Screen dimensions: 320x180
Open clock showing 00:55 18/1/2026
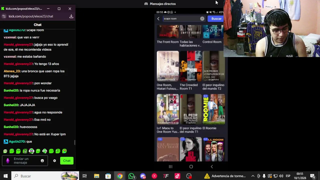[x=300, y=176]
